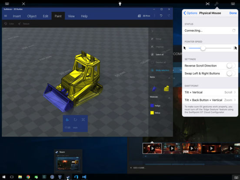Click the scale tool in the bottom toolbar
Viewport: 240px width, 180px height.
tap(83, 120)
